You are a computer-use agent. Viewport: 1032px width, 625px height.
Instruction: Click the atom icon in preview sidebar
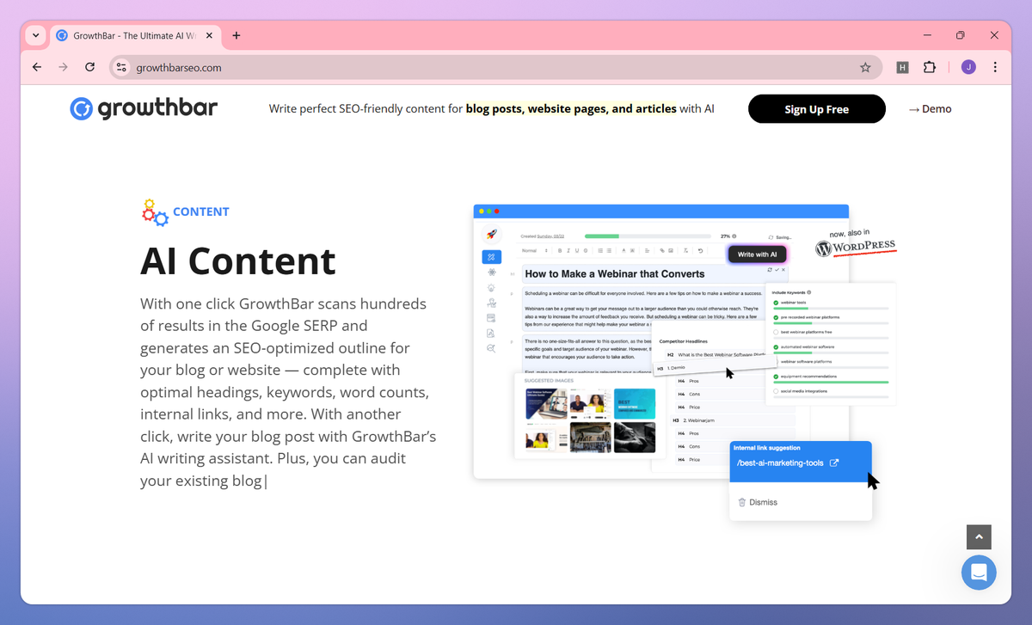491,272
